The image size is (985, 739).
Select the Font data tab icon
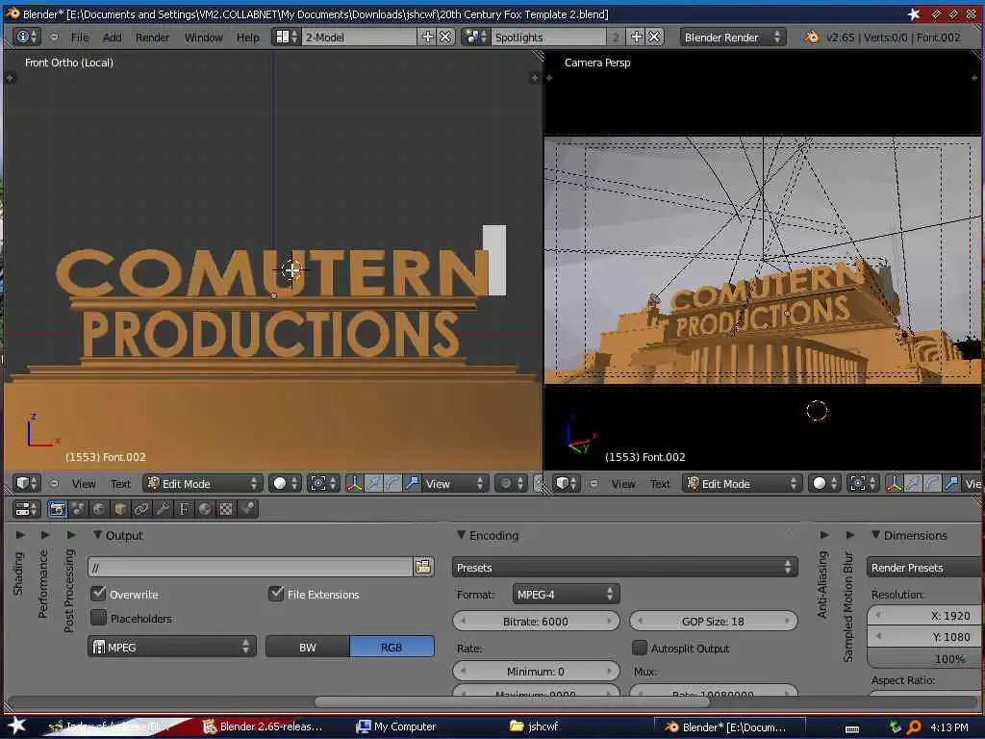point(184,509)
